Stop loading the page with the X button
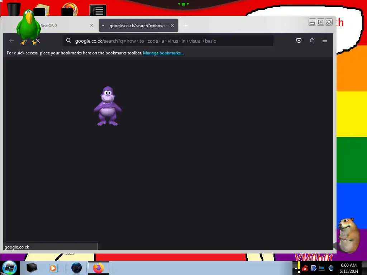The width and height of the screenshot is (367, 275). point(38,41)
